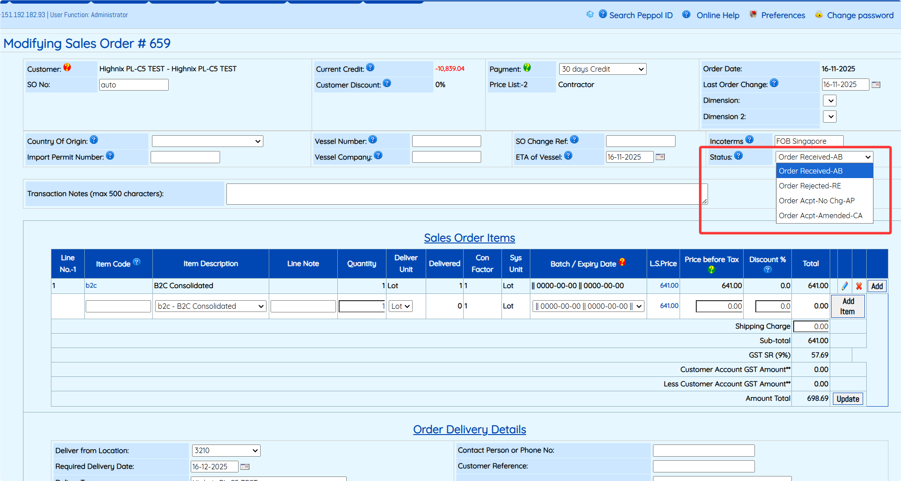Click help icon next to Current Credit
Viewport: 901px width, 481px height.
coord(370,68)
